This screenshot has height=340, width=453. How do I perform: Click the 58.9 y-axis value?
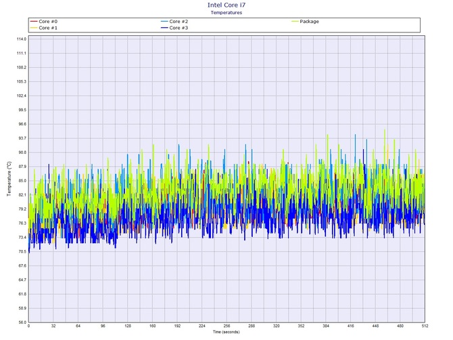tap(22, 308)
